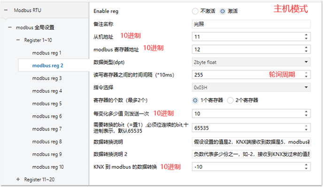
Task: Open the 数据类型(dpt) dropdown
Action: 251,62
